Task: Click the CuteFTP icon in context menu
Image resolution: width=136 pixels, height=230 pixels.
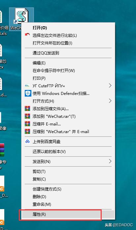Action: [27, 86]
